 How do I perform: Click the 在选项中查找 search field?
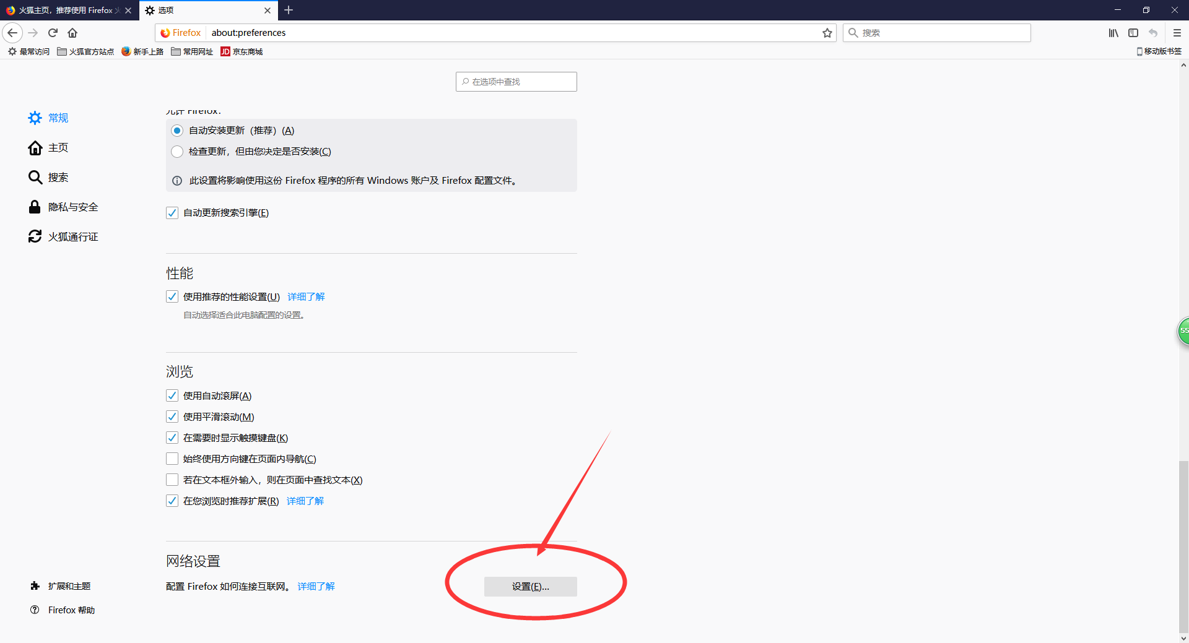516,82
